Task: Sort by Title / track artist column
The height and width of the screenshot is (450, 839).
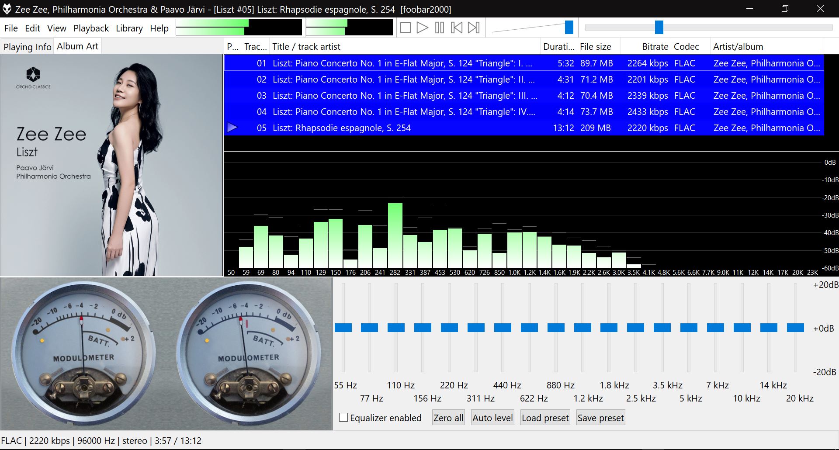Action: coord(405,47)
